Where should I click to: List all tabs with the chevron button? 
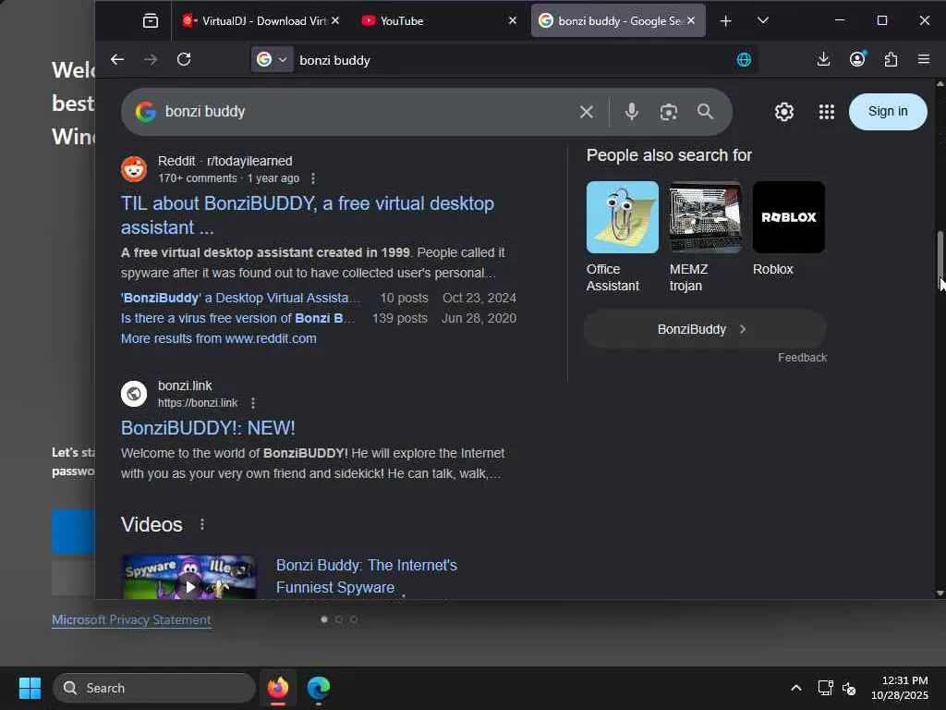pyautogui.click(x=762, y=21)
